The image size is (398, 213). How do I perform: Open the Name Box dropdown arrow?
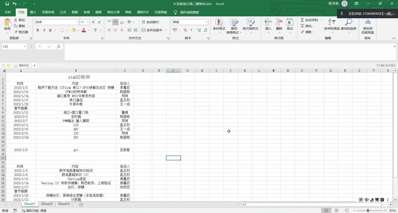pos(25,46)
